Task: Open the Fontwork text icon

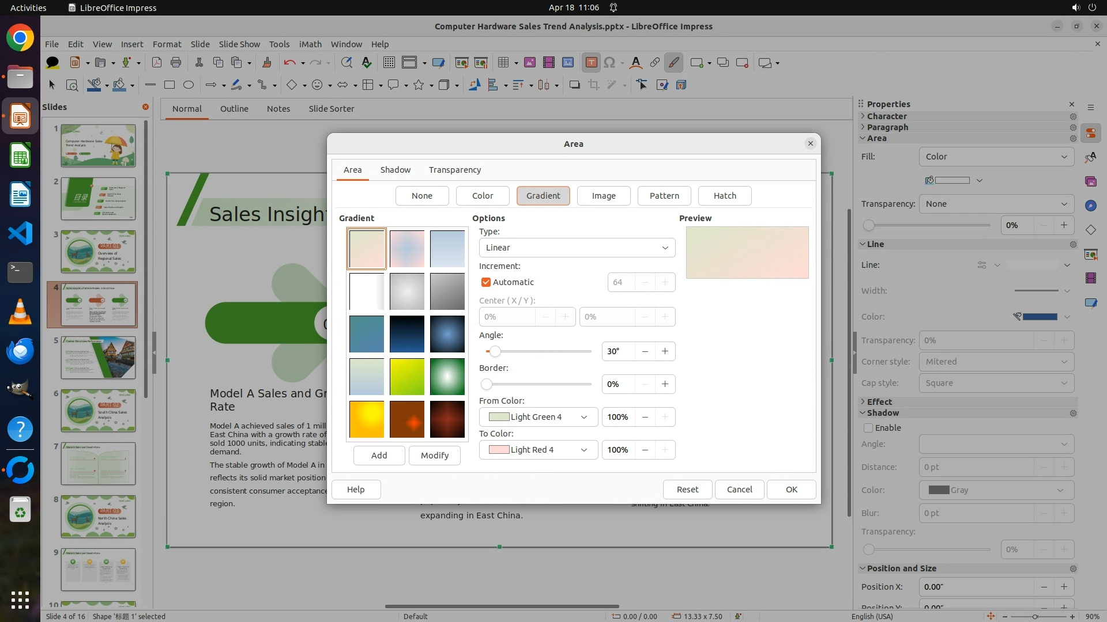Action: coord(635,63)
